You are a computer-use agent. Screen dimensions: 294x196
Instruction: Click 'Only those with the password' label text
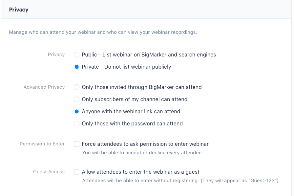(x=132, y=124)
